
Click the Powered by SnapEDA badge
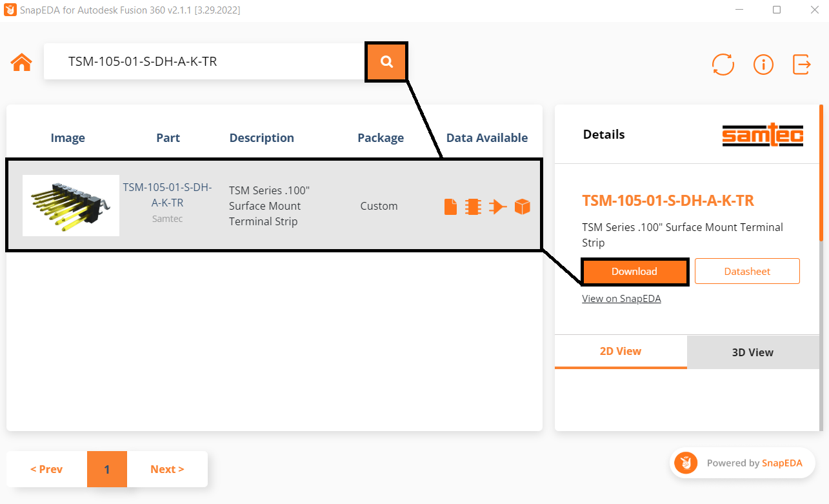pos(742,463)
